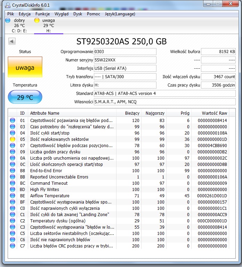Go to previous disk with the left arrow button
The image size is (242, 267).
[x=12, y=41]
